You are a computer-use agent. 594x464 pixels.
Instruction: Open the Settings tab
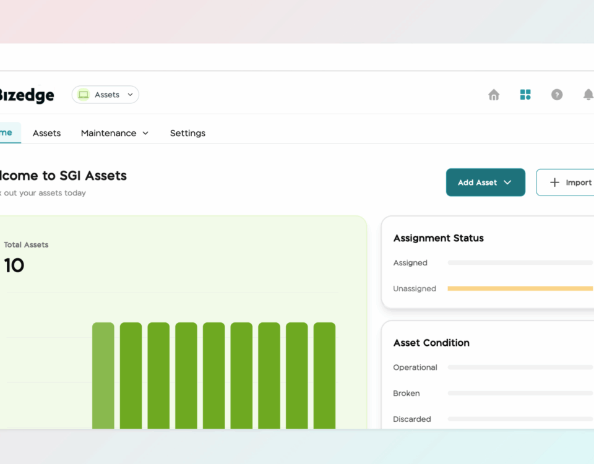pyautogui.click(x=187, y=133)
